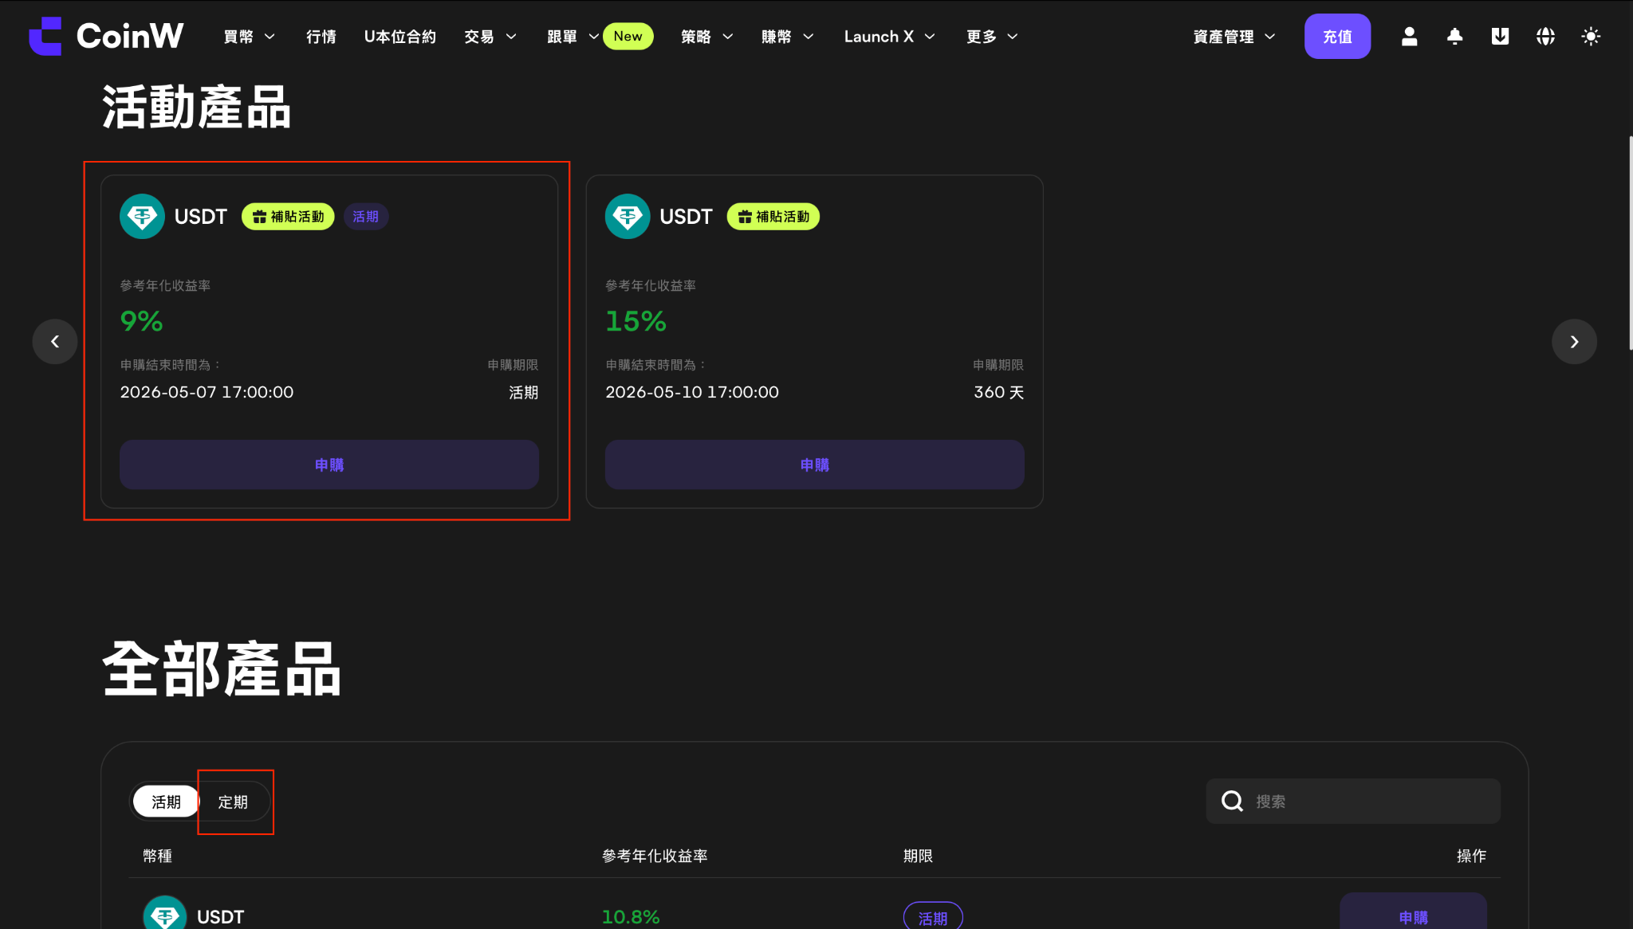Click the 活動產品 heading
The image size is (1633, 929).
(197, 108)
